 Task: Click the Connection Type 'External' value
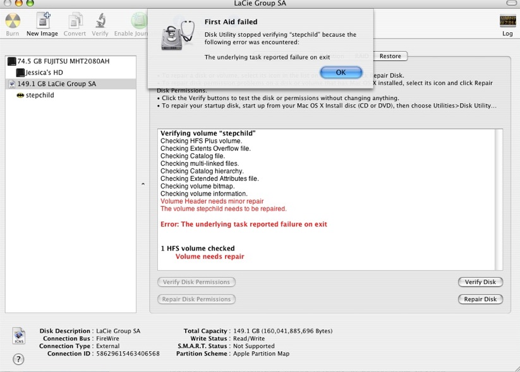click(x=108, y=346)
